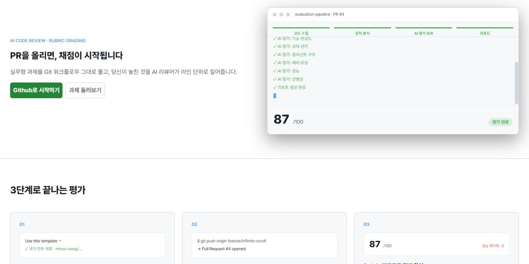
Task: Click the evaluation-pipeline · PR #4 window title
Action: [319, 15]
